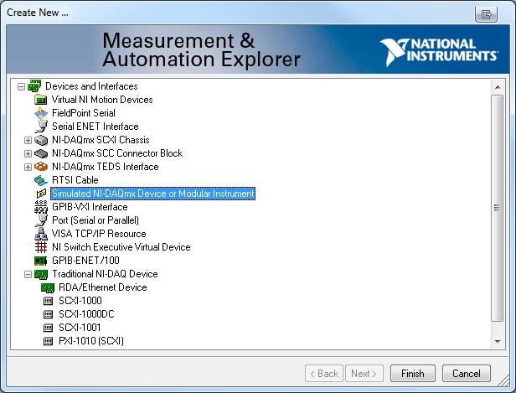Select Port (Serial or Parallel) entry
Image resolution: width=516 pixels, height=393 pixels.
click(x=95, y=220)
